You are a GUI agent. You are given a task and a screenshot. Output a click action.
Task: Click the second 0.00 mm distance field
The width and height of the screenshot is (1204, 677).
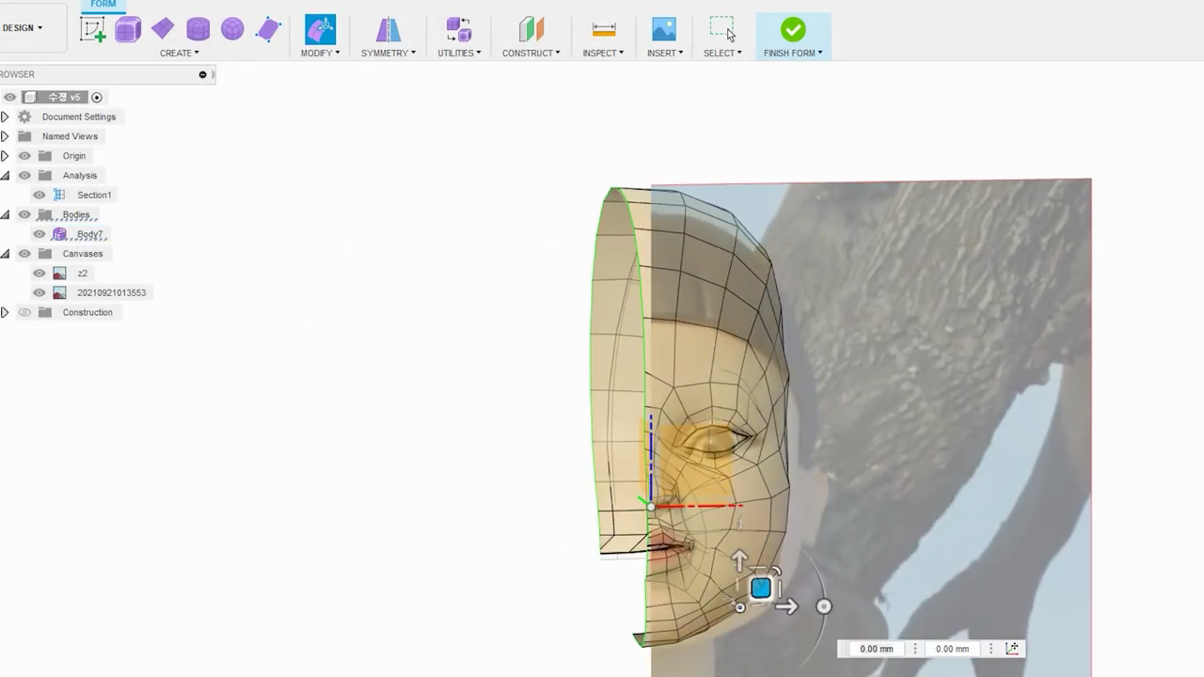pyautogui.click(x=952, y=649)
